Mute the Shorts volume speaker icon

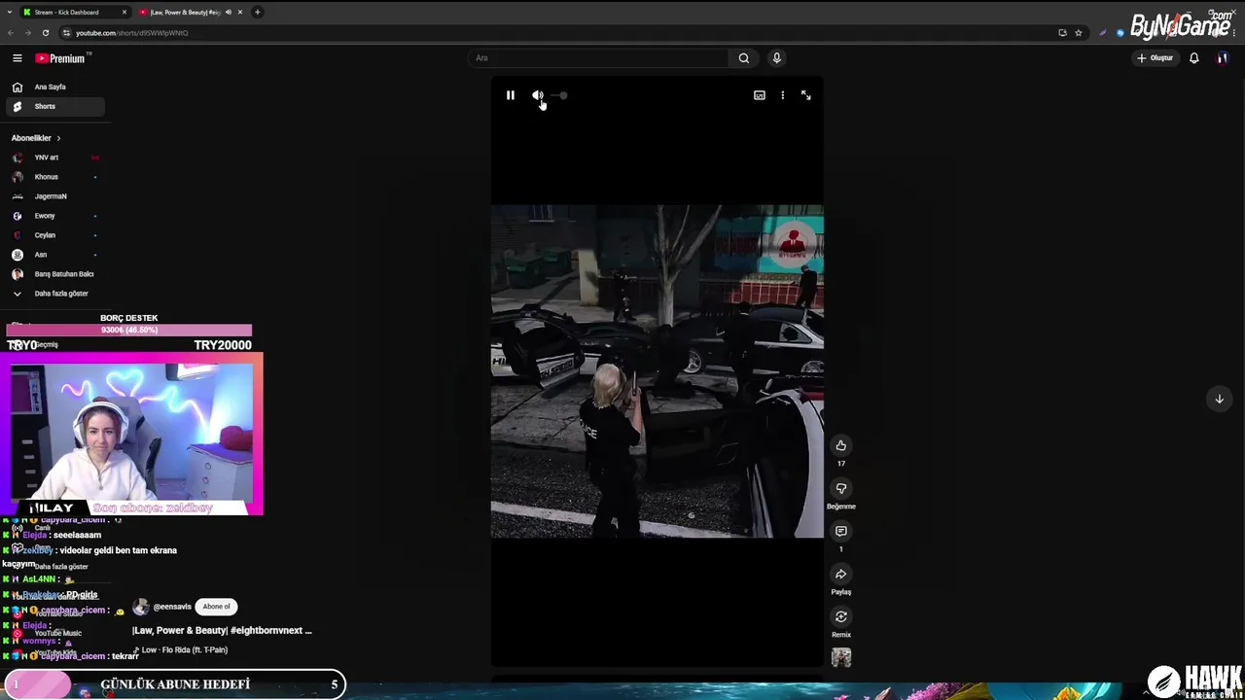click(537, 95)
